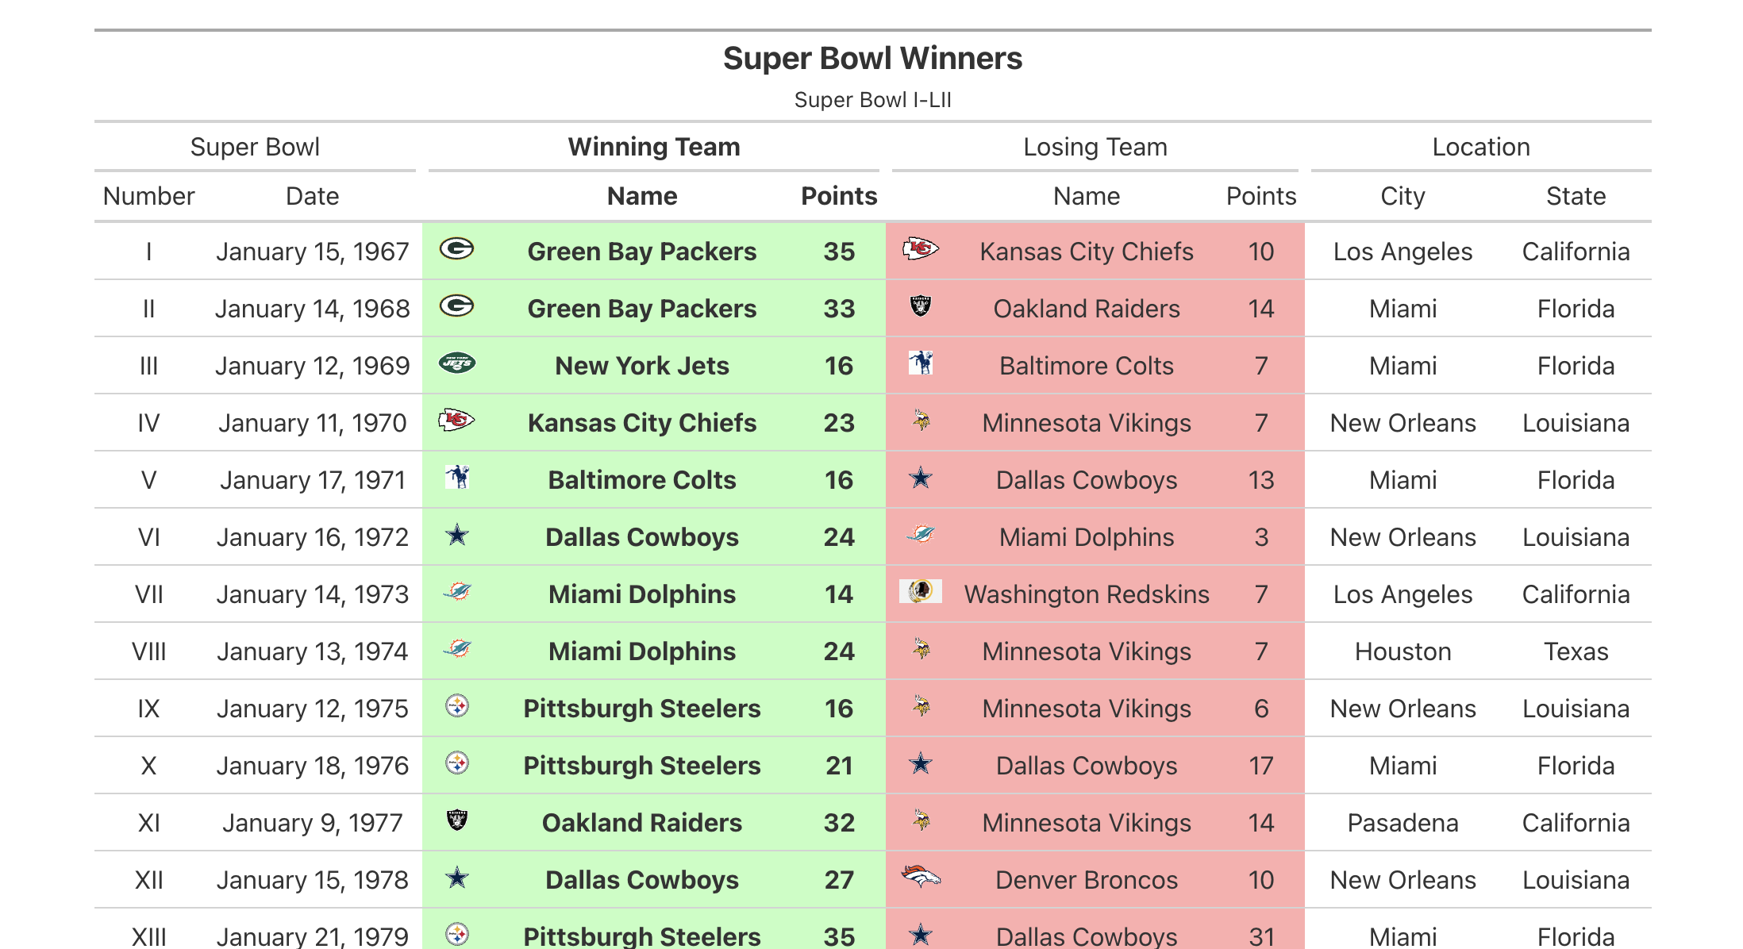Click Packers logo in Super Bowl I row
This screenshot has height=949, width=1743.
point(456,250)
